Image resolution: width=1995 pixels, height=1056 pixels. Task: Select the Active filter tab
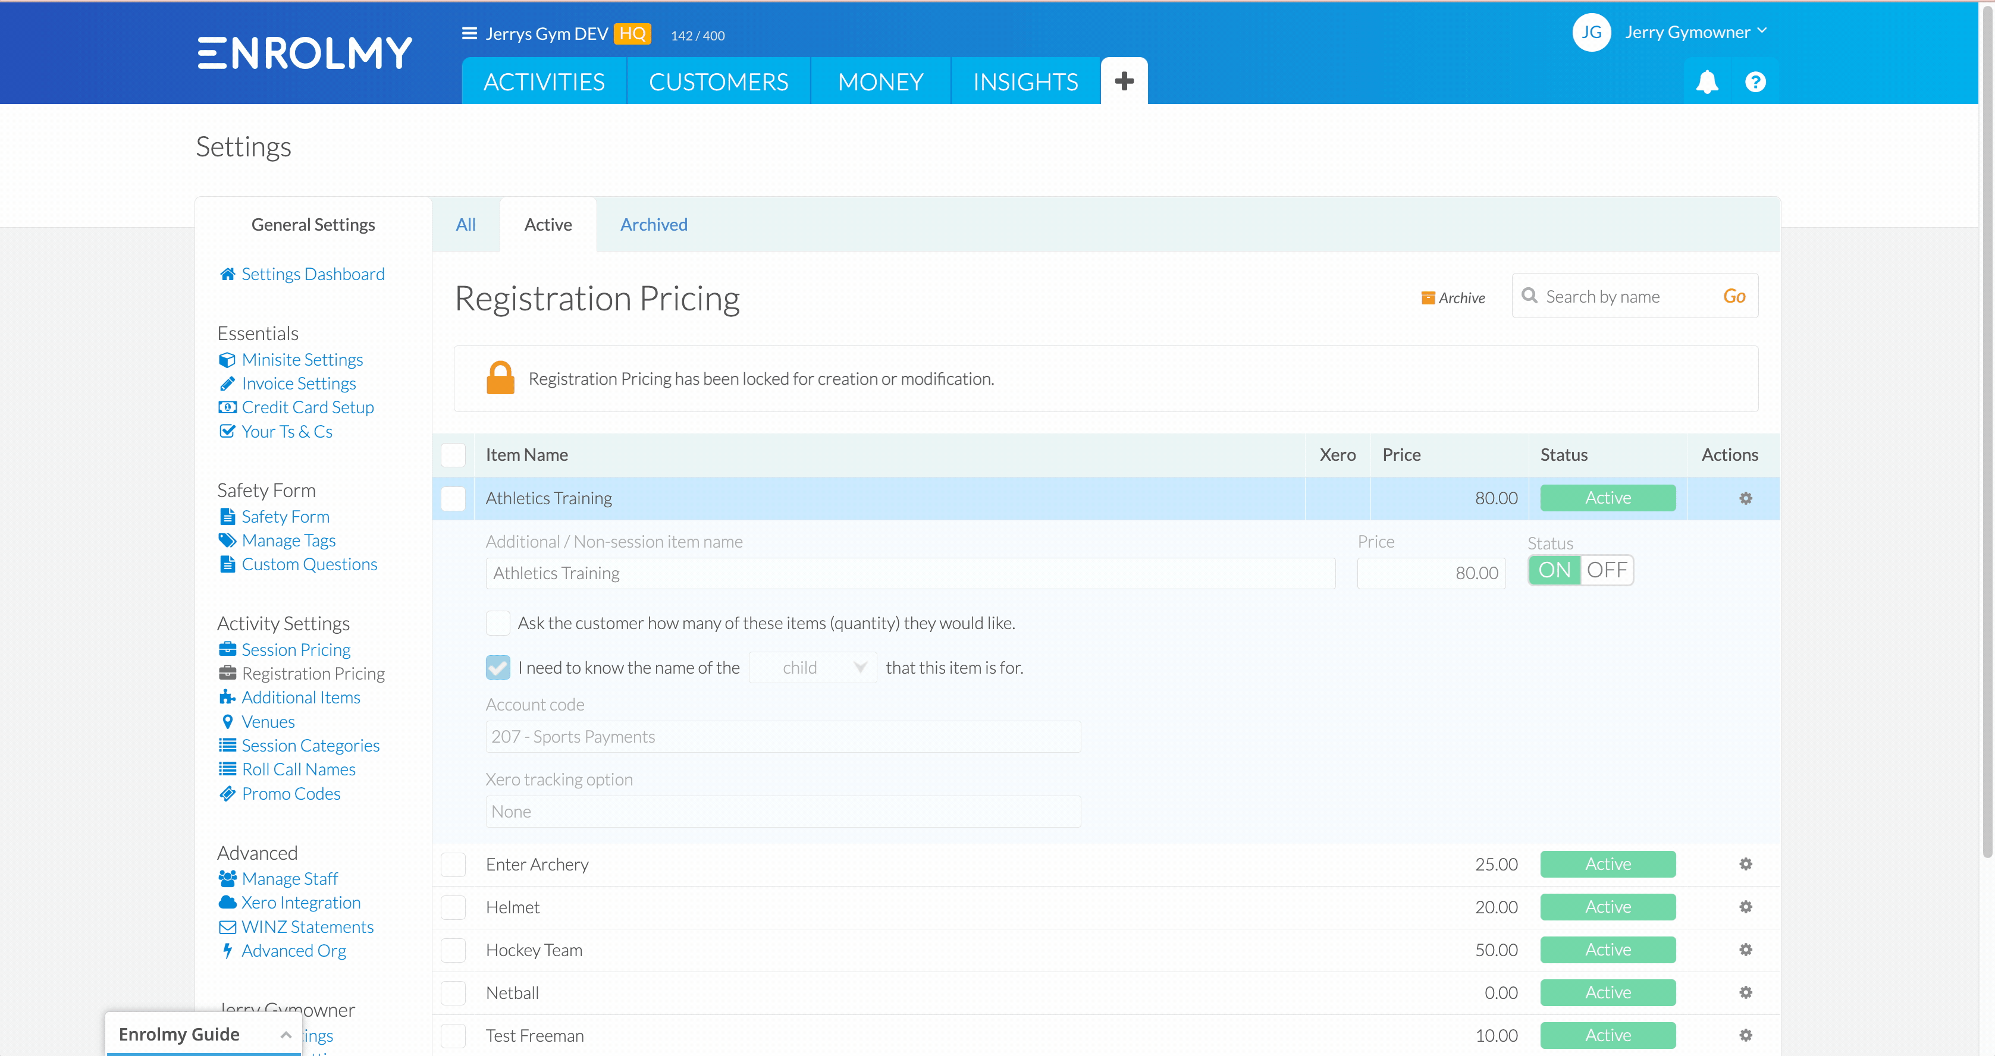pos(548,225)
